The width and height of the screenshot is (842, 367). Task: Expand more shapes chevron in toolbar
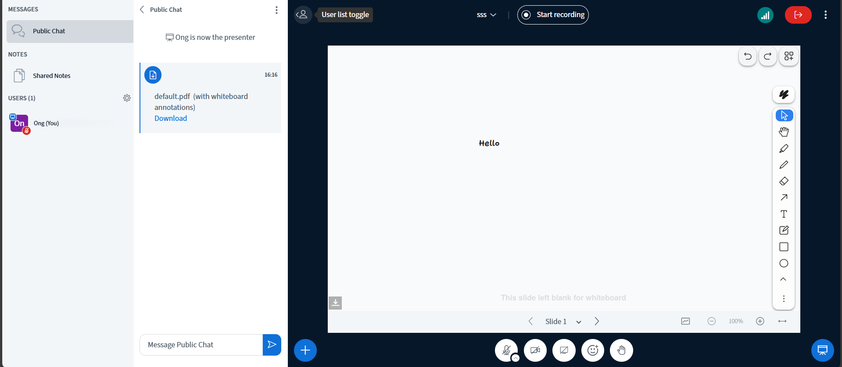pos(783,279)
